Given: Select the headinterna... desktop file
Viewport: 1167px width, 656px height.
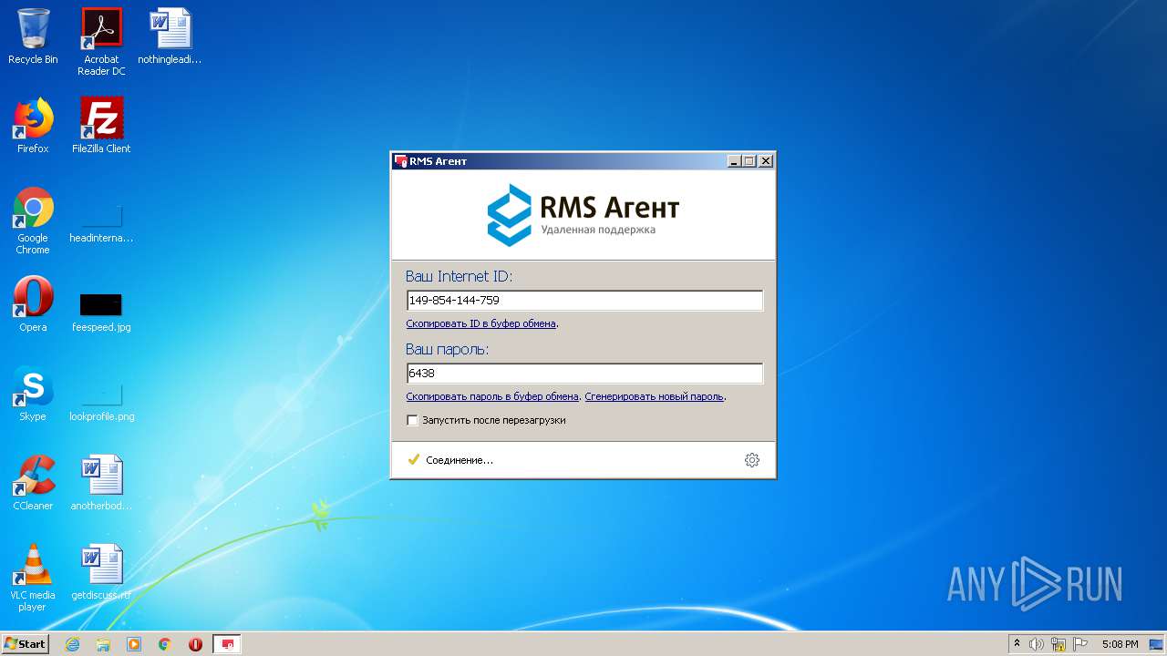Looking at the screenshot, I should pos(101,221).
